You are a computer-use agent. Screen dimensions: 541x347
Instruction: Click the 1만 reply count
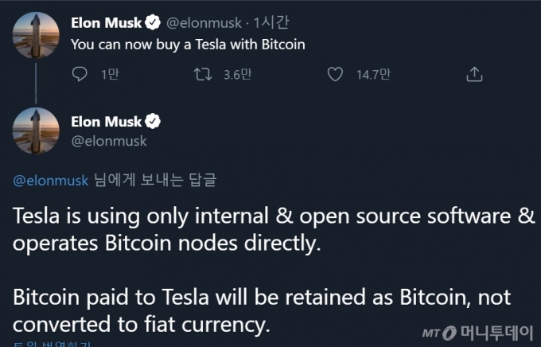pos(110,74)
